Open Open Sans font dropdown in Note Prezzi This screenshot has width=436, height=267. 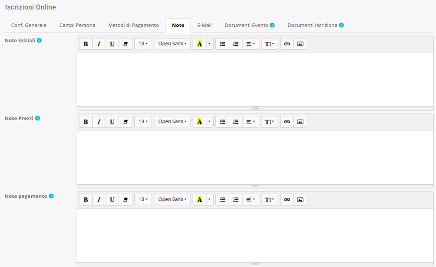point(172,122)
